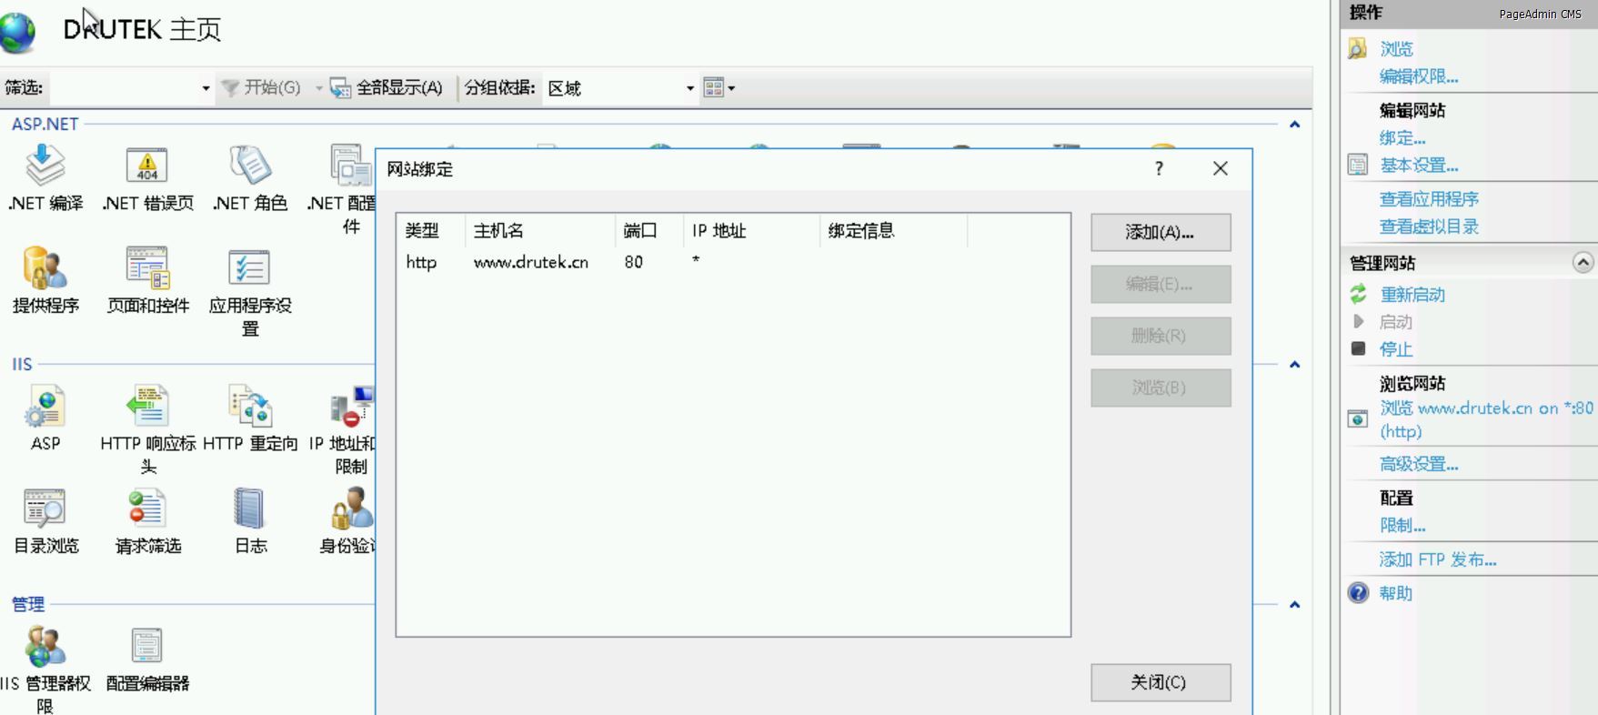The width and height of the screenshot is (1598, 715).
Task: Click the blue 帮助 help icon
Action: coord(1358,593)
